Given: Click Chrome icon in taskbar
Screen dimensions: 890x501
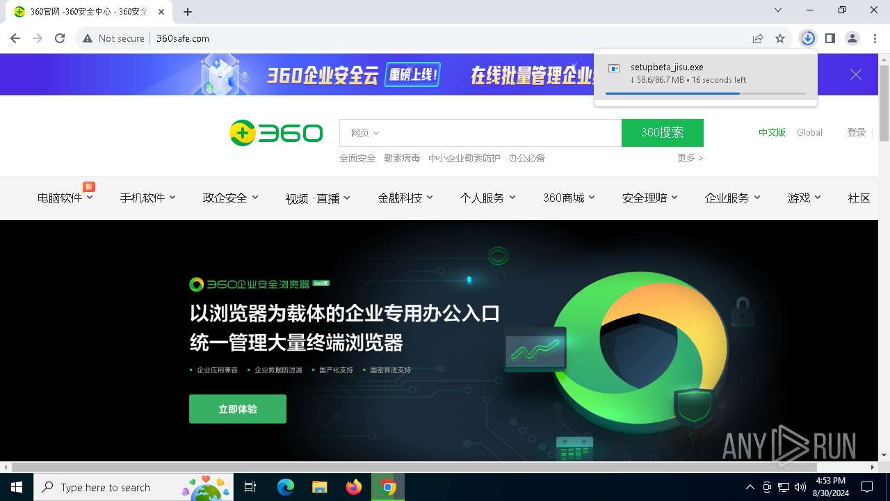Looking at the screenshot, I should (x=388, y=487).
